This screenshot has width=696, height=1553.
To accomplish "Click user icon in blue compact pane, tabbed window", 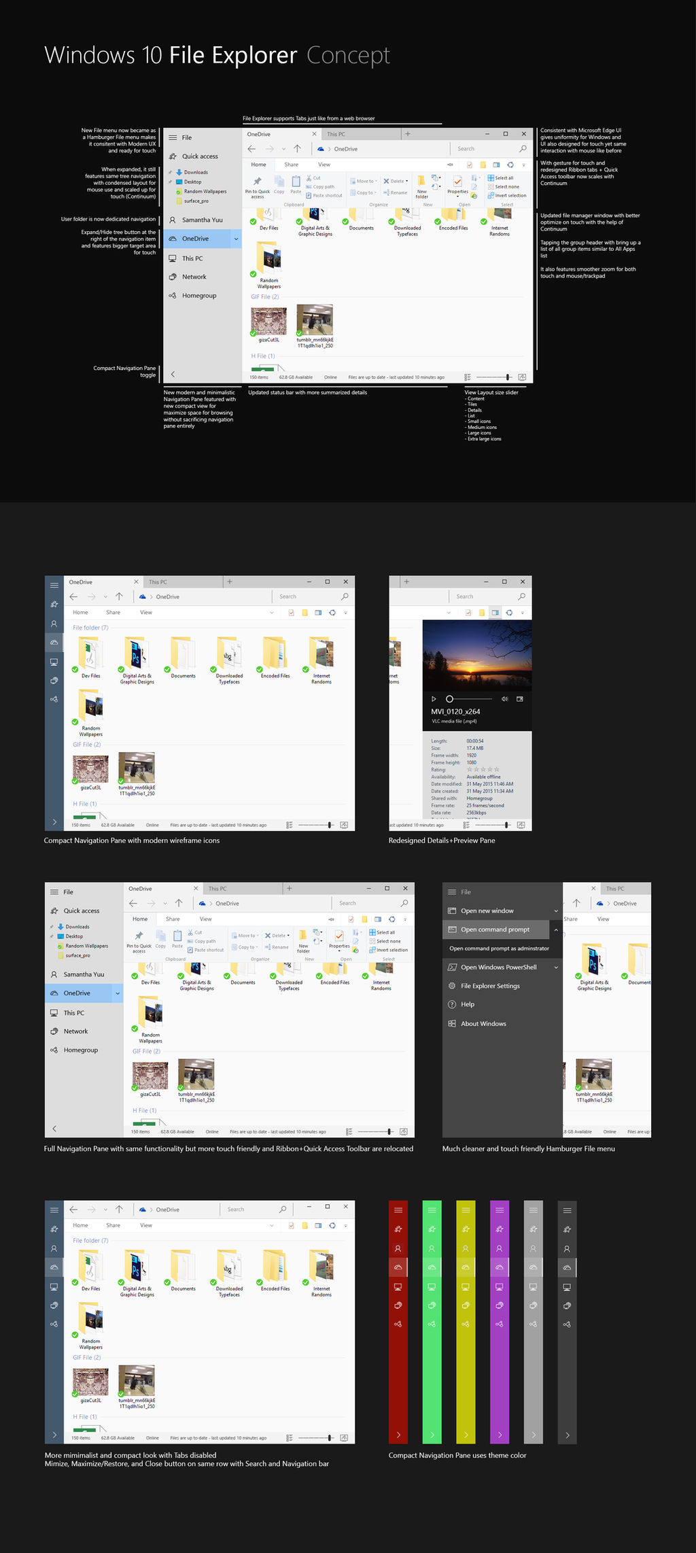I will tap(54, 623).
